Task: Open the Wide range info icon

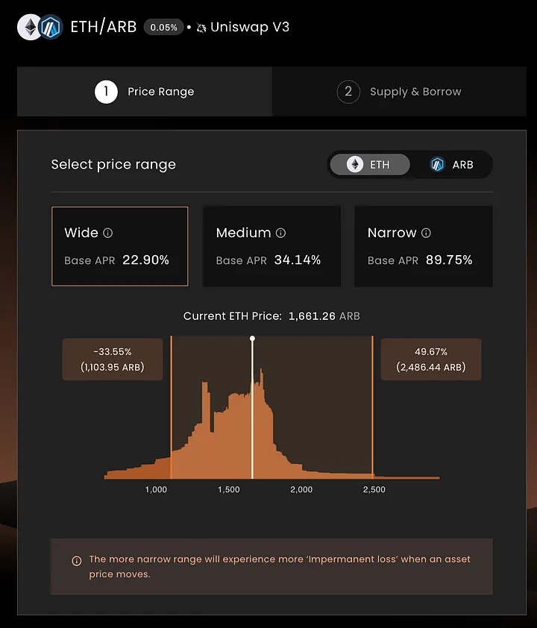Action: click(x=107, y=233)
